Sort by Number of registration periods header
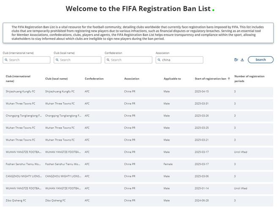The height and width of the screenshot is (207, 279). tap(249, 79)
